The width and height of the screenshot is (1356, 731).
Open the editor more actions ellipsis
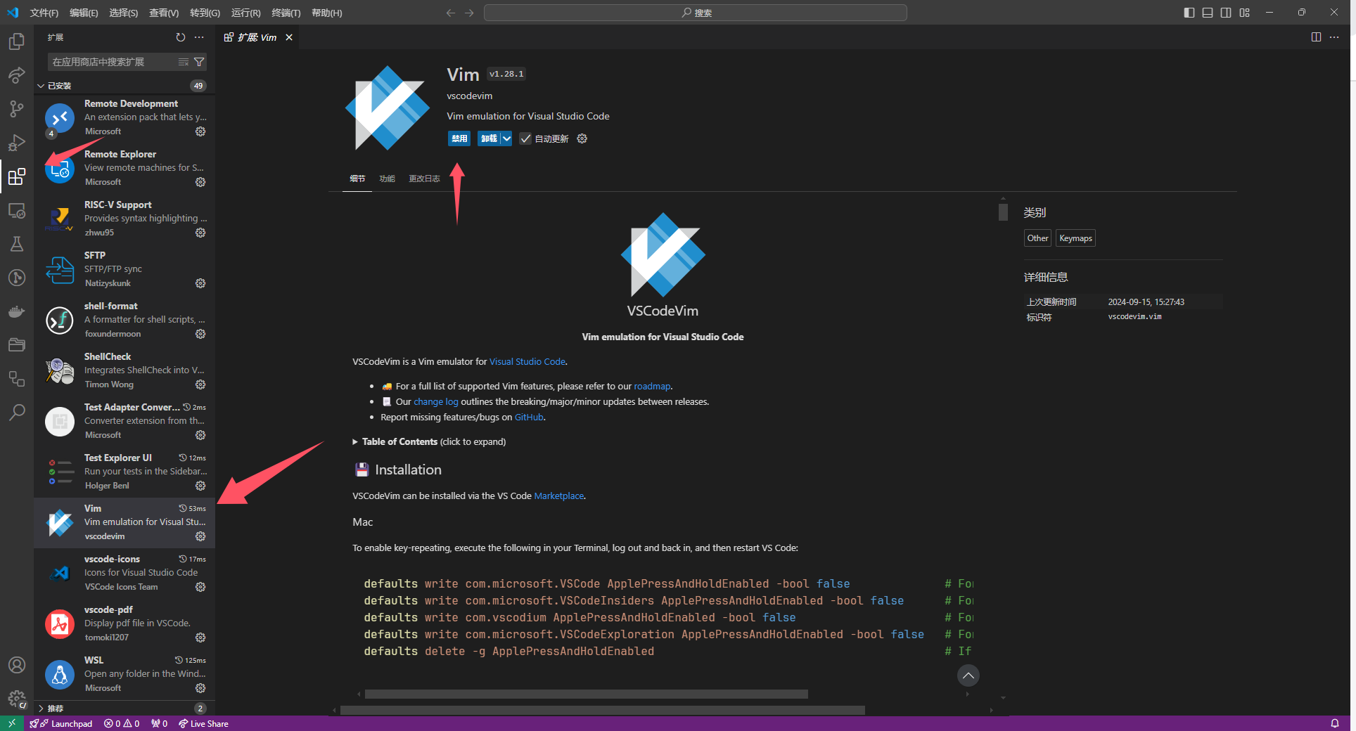point(1334,37)
